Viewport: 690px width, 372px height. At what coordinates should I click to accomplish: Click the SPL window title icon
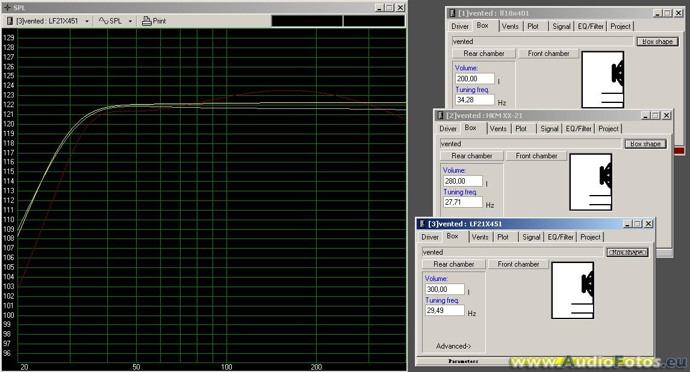7,7
